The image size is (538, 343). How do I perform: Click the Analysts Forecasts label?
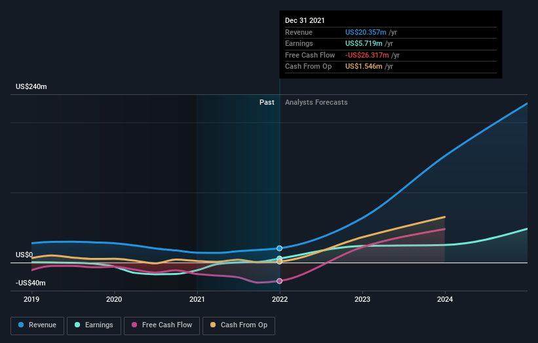[316, 103]
